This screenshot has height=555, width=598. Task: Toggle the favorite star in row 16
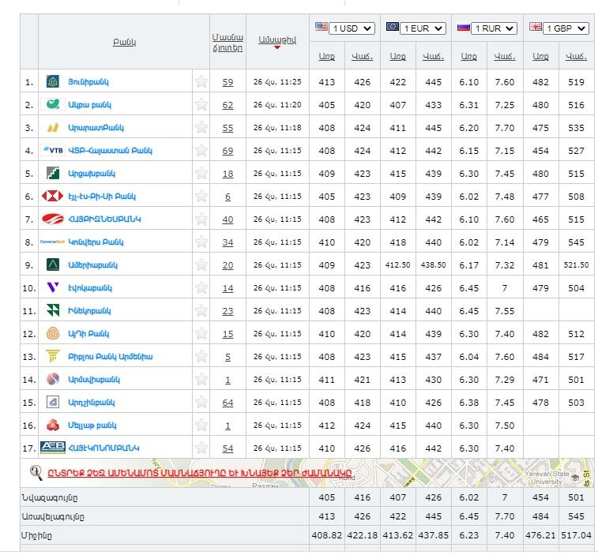point(201,425)
